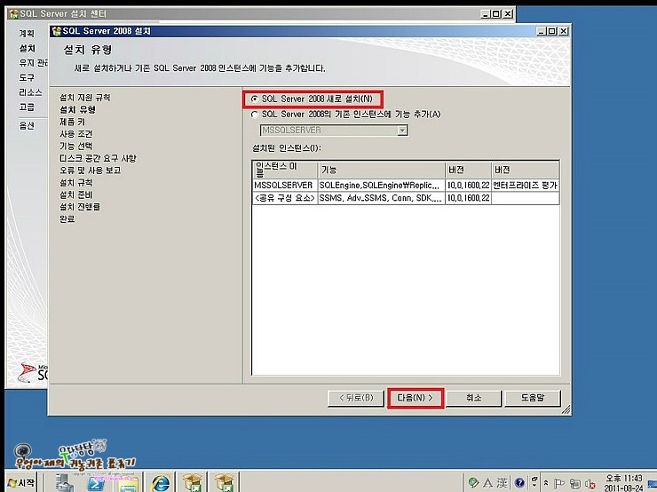This screenshot has width=657, height=492.
Task: Select the 설치 지원 규칙 step
Action: coord(84,98)
